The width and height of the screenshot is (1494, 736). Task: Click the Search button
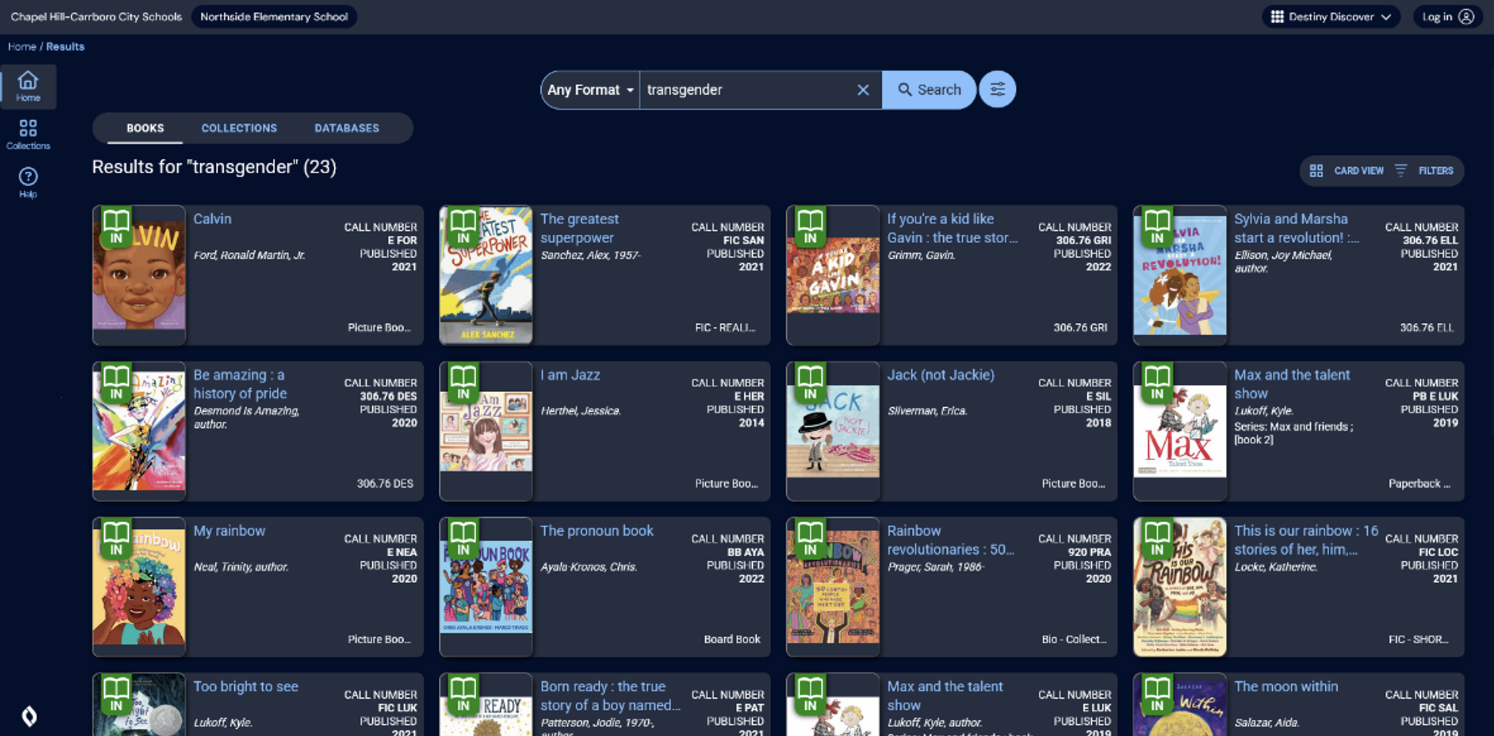[x=929, y=90]
